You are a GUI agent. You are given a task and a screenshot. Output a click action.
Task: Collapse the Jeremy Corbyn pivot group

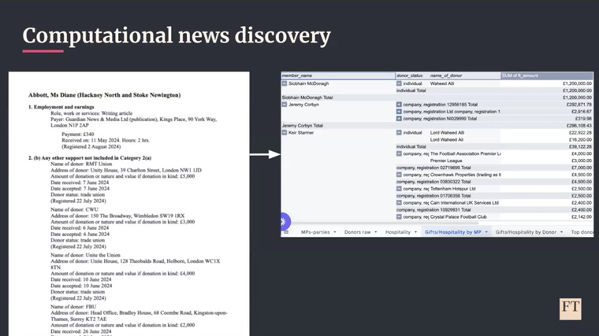point(285,105)
